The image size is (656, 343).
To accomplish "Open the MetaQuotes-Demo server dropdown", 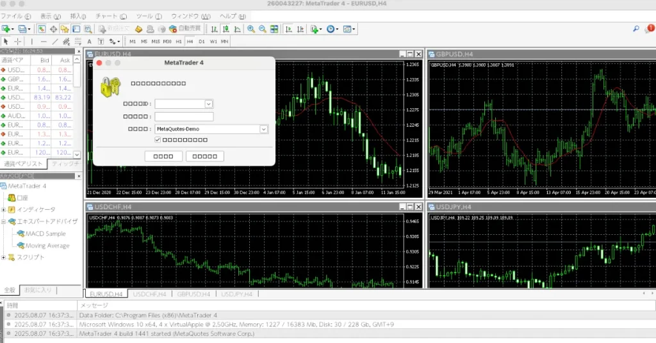I will tap(263, 129).
